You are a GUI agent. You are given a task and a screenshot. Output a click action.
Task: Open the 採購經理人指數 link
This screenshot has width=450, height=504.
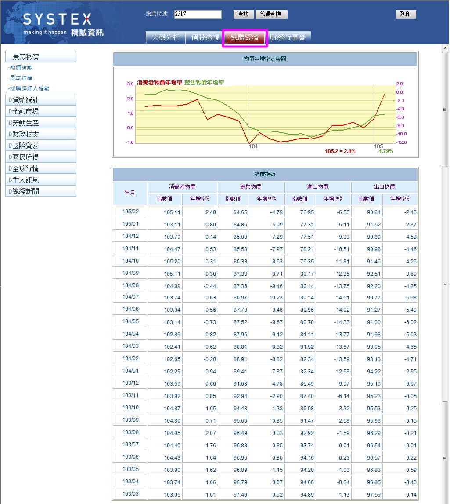tap(29, 88)
